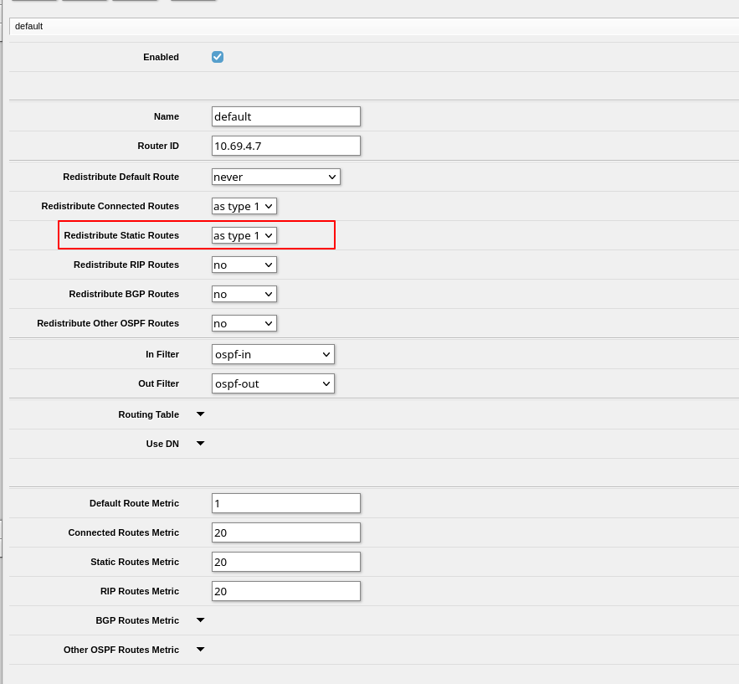This screenshot has height=684, width=739.
Task: Click the 'Redistribute Static Routes' label
Action: click(x=121, y=235)
